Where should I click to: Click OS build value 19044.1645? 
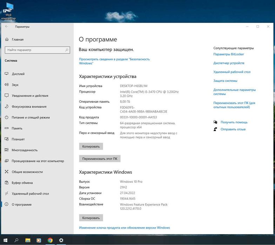coord(128,198)
